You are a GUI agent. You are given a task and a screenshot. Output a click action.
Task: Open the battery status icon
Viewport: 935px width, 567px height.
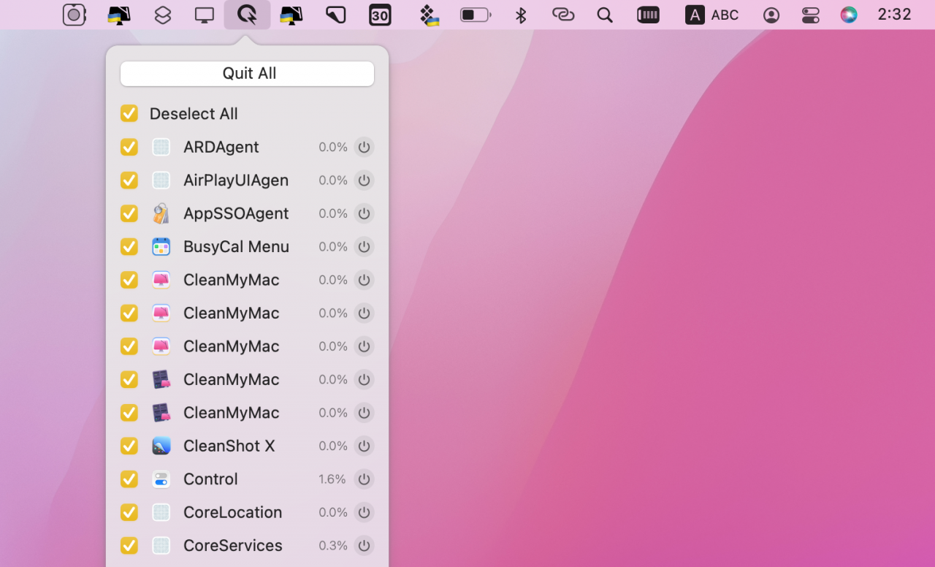475,15
